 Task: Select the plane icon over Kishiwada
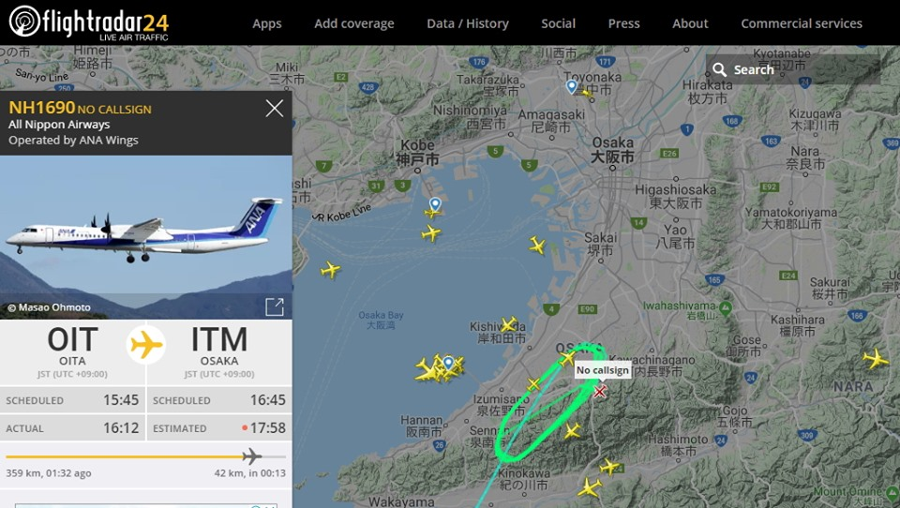(508, 324)
